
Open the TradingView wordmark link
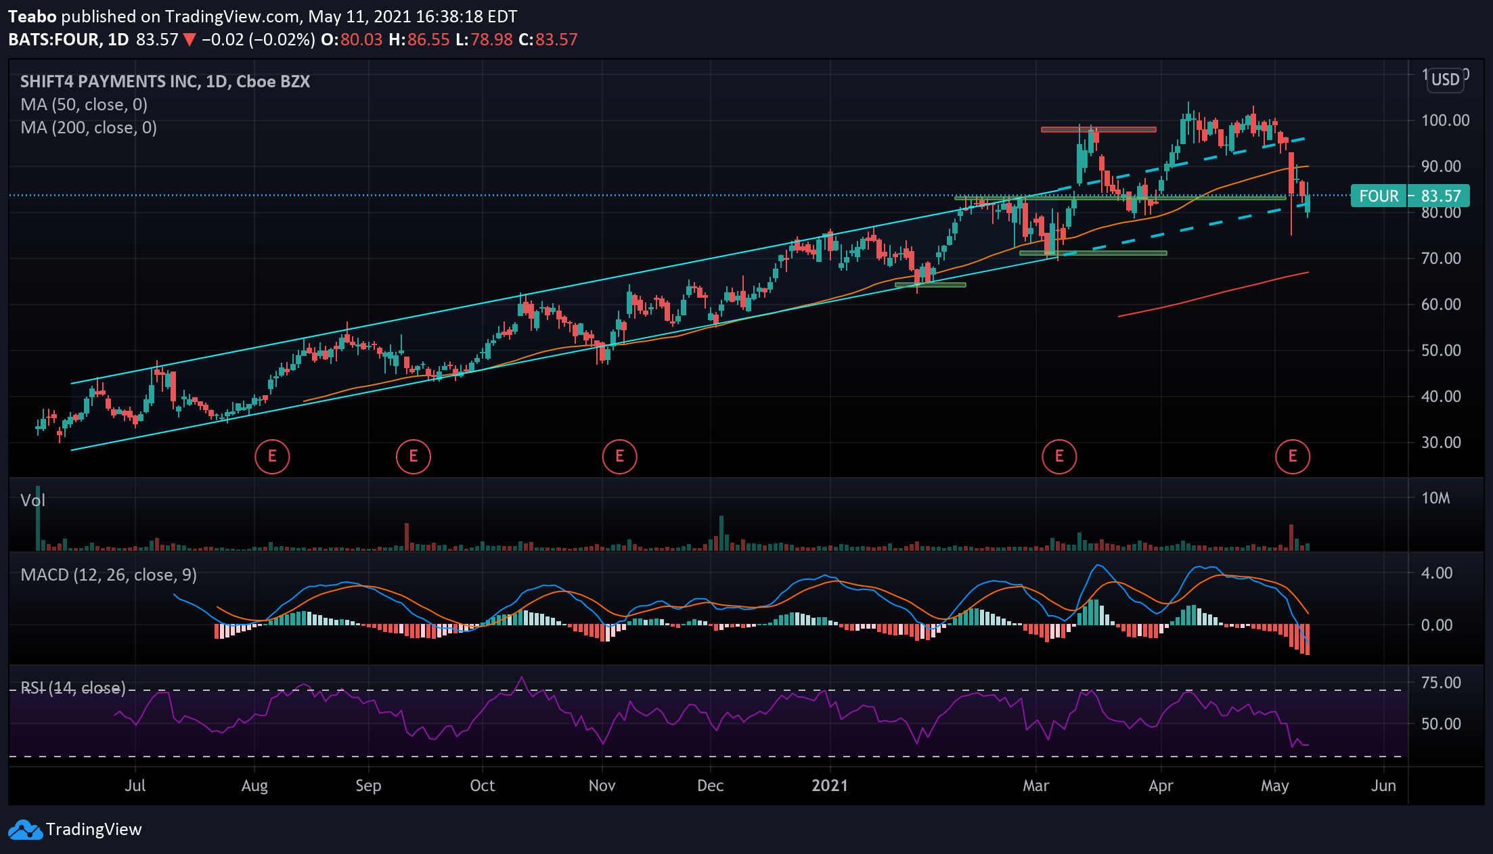pos(94,830)
